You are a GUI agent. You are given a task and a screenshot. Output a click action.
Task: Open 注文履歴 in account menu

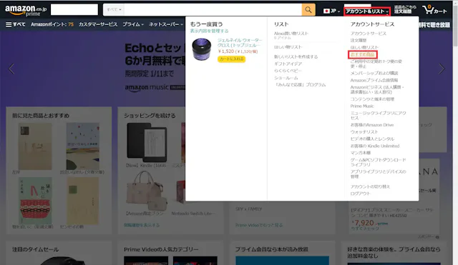pos(359,41)
